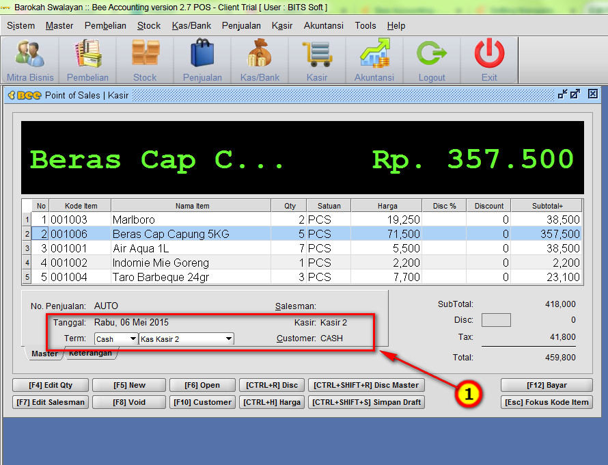Click the Logout toolbar icon
Screen dimensions: 608x465
point(432,60)
